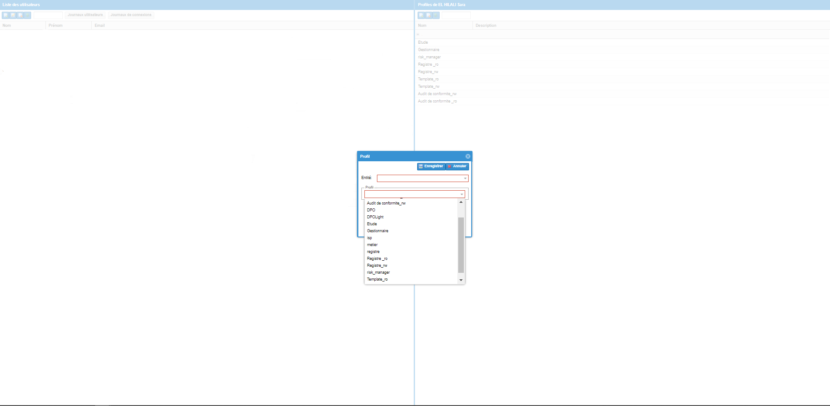Click the delete profile icon in profiles toolbar
Screen dimensions: 830x406
tap(428, 15)
